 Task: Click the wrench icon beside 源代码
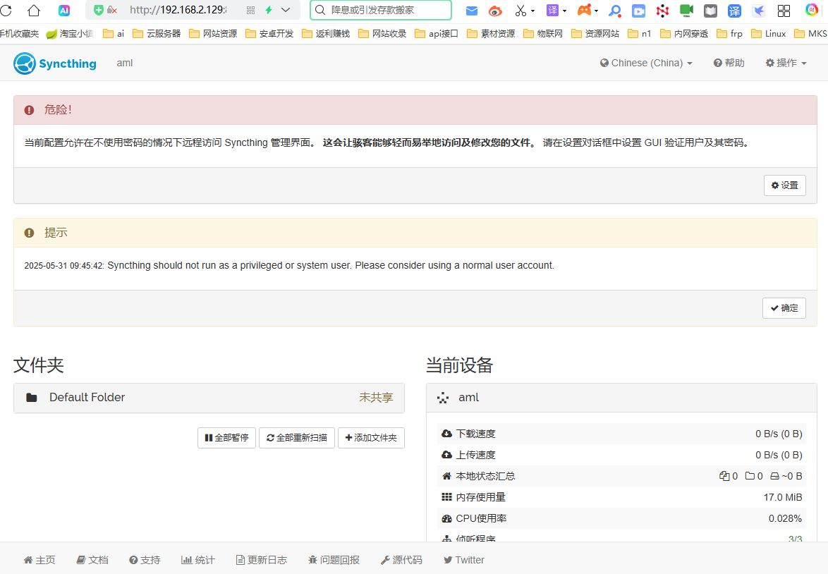click(x=386, y=559)
